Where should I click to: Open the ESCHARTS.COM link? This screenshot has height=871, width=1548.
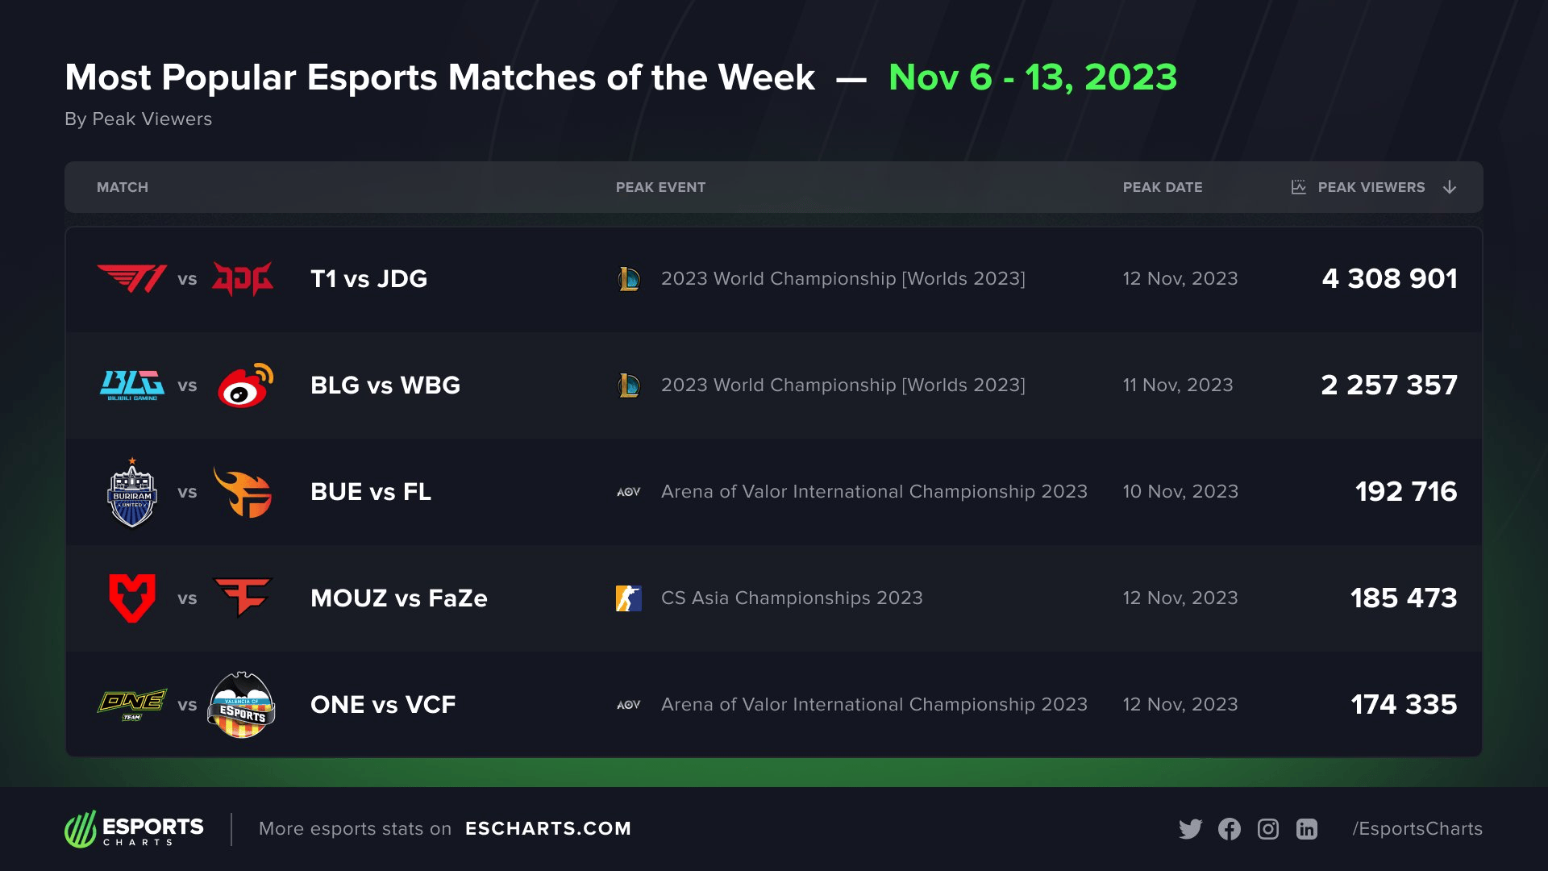(548, 829)
